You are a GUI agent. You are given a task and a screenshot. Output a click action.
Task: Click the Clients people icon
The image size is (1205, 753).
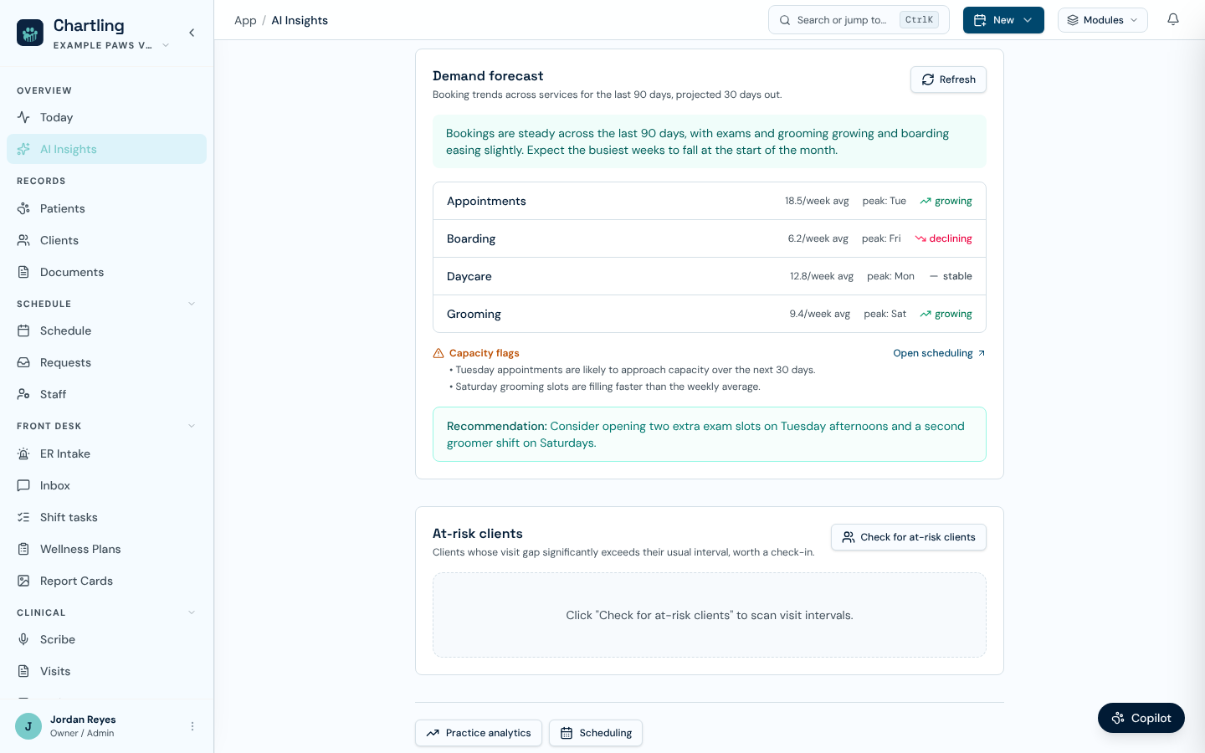click(x=23, y=240)
